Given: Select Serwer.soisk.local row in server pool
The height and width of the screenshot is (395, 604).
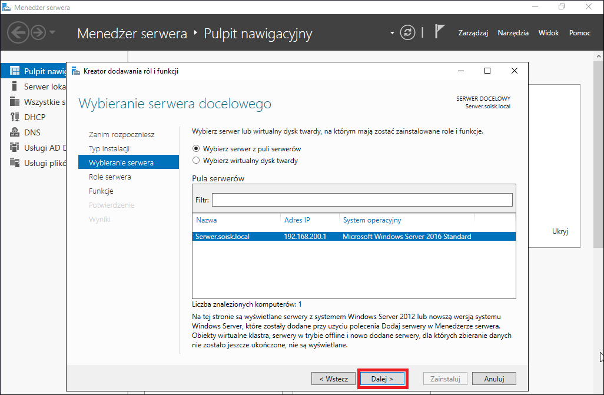Looking at the screenshot, I should pyautogui.click(x=354, y=236).
